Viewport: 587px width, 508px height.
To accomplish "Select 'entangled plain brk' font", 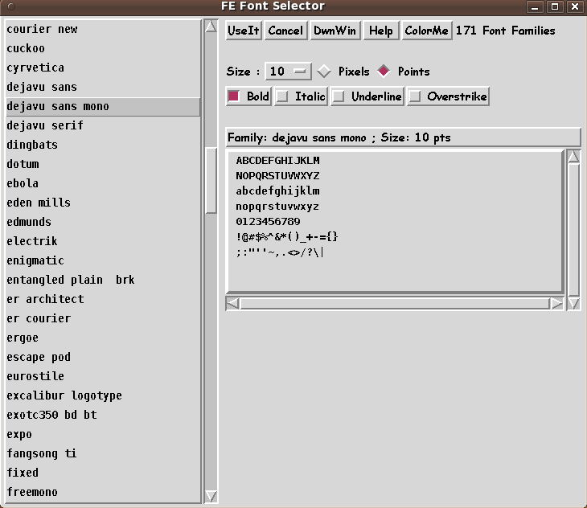I will 103,281.
